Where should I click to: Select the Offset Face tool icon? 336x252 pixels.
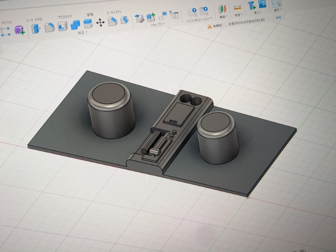88,24
